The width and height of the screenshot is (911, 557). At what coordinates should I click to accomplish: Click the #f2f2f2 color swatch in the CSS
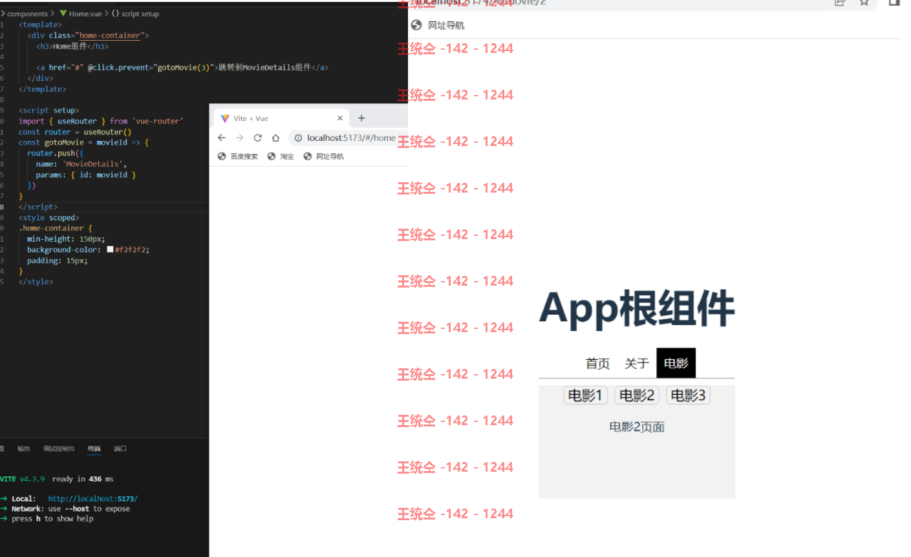point(110,249)
